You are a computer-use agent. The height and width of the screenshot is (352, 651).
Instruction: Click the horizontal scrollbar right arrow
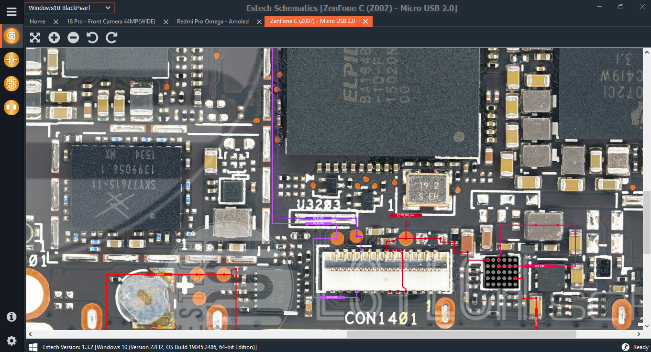click(640, 334)
